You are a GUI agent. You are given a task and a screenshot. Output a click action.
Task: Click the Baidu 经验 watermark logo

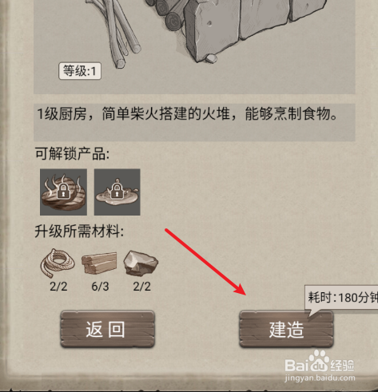(x=320, y=362)
